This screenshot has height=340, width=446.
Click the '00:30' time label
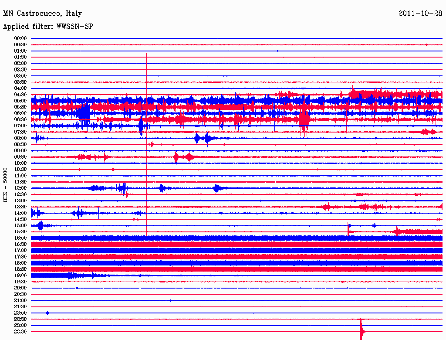coord(20,44)
